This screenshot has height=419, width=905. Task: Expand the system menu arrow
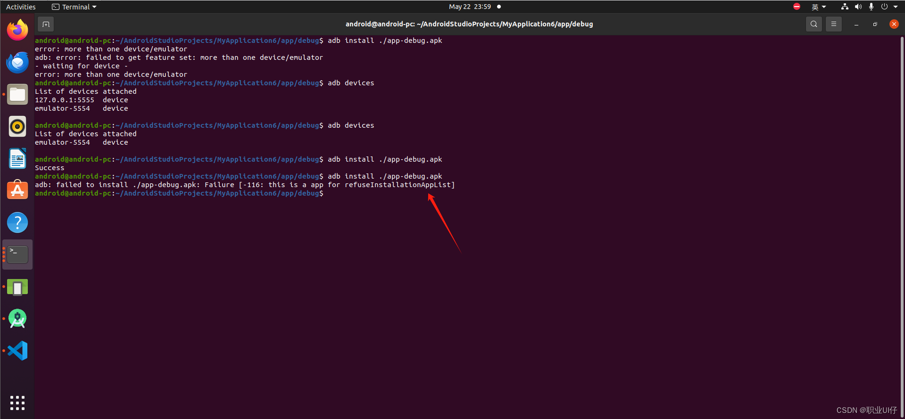896,7
